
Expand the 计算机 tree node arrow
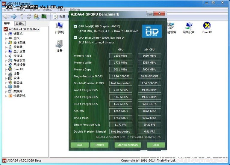pos(6,34)
